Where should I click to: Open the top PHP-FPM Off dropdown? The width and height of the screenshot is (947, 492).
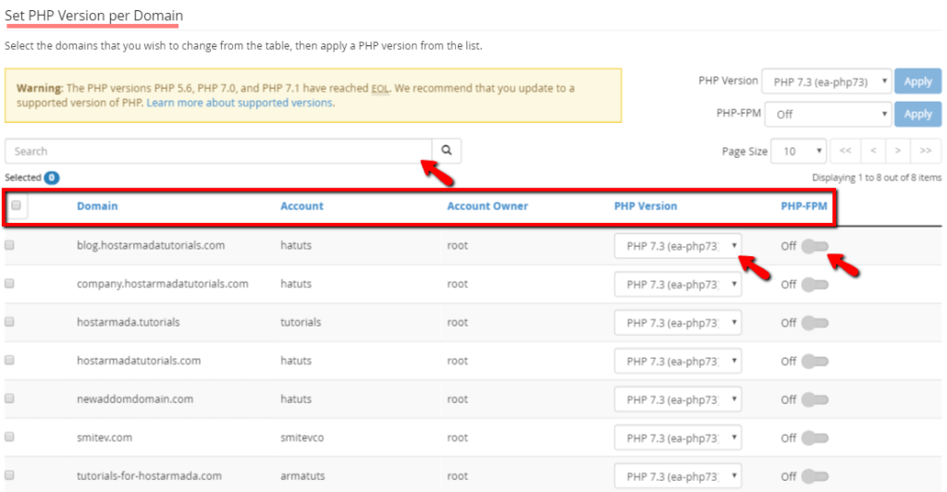[x=828, y=114]
